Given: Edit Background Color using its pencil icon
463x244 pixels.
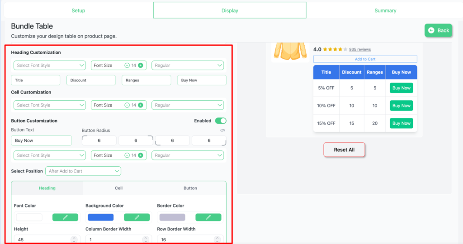Looking at the screenshot, I should pos(137,217).
